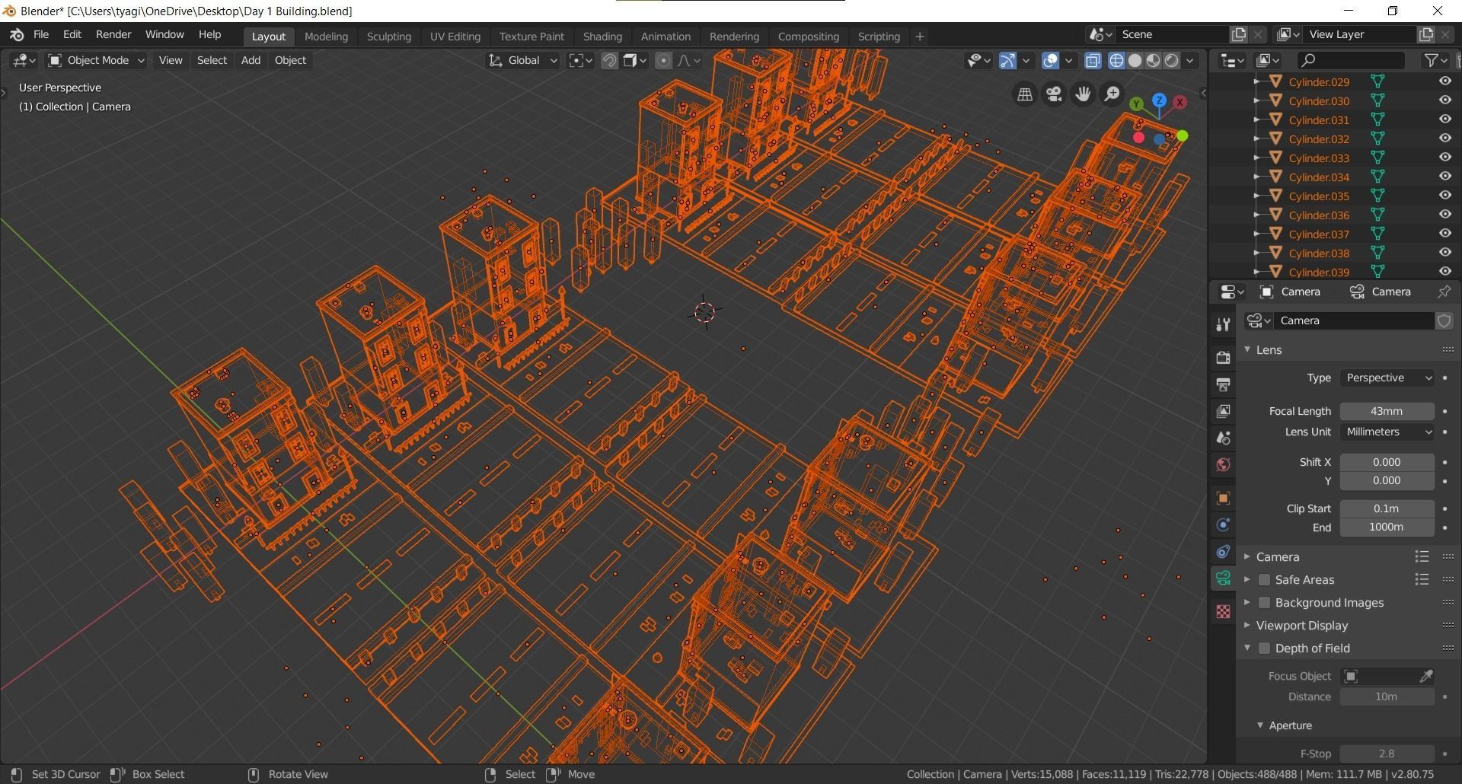Click the green Y axis on navigation gizmo
This screenshot has height=784, width=1462.
pos(1136,104)
